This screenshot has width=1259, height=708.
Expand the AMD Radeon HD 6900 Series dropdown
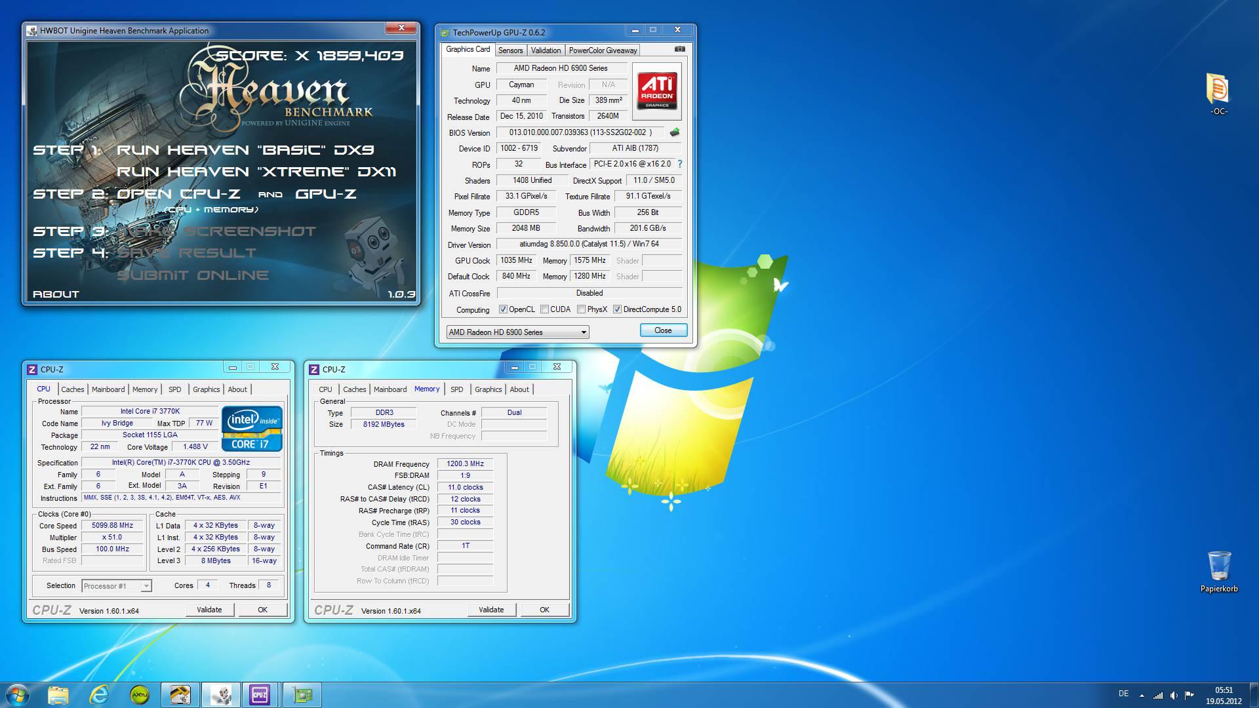click(517, 332)
